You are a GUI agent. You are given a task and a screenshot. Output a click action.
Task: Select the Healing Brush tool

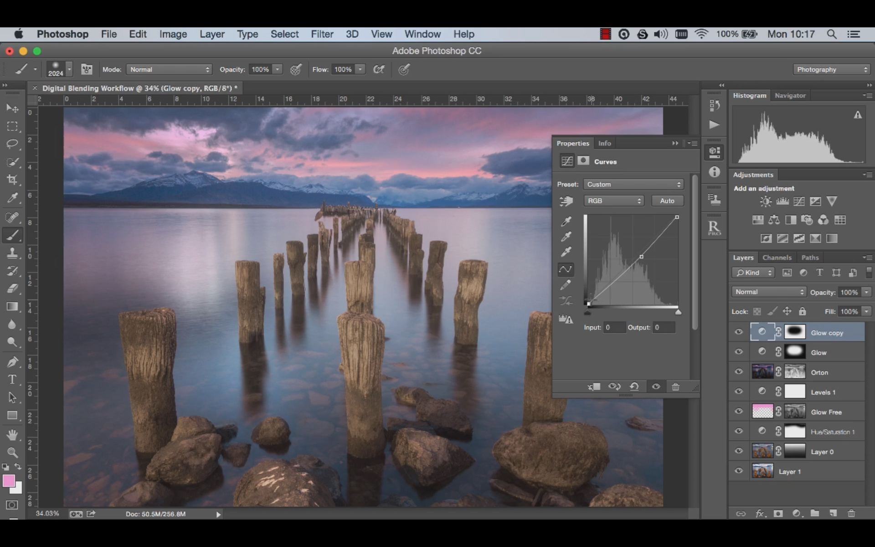pyautogui.click(x=13, y=217)
